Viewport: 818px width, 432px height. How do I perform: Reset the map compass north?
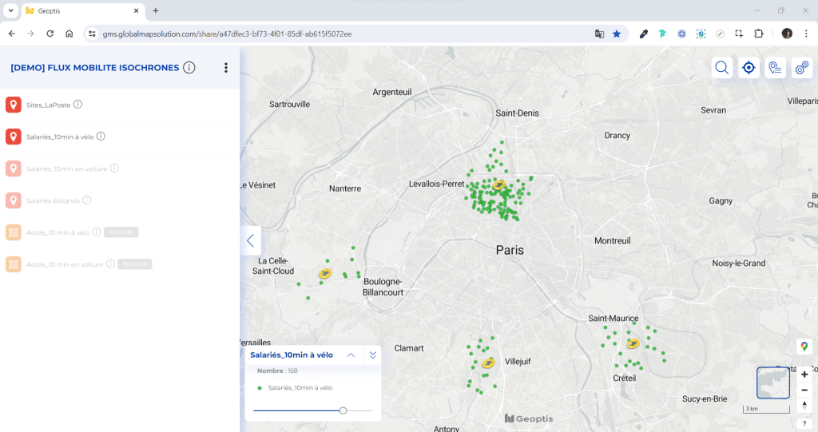pyautogui.click(x=804, y=406)
